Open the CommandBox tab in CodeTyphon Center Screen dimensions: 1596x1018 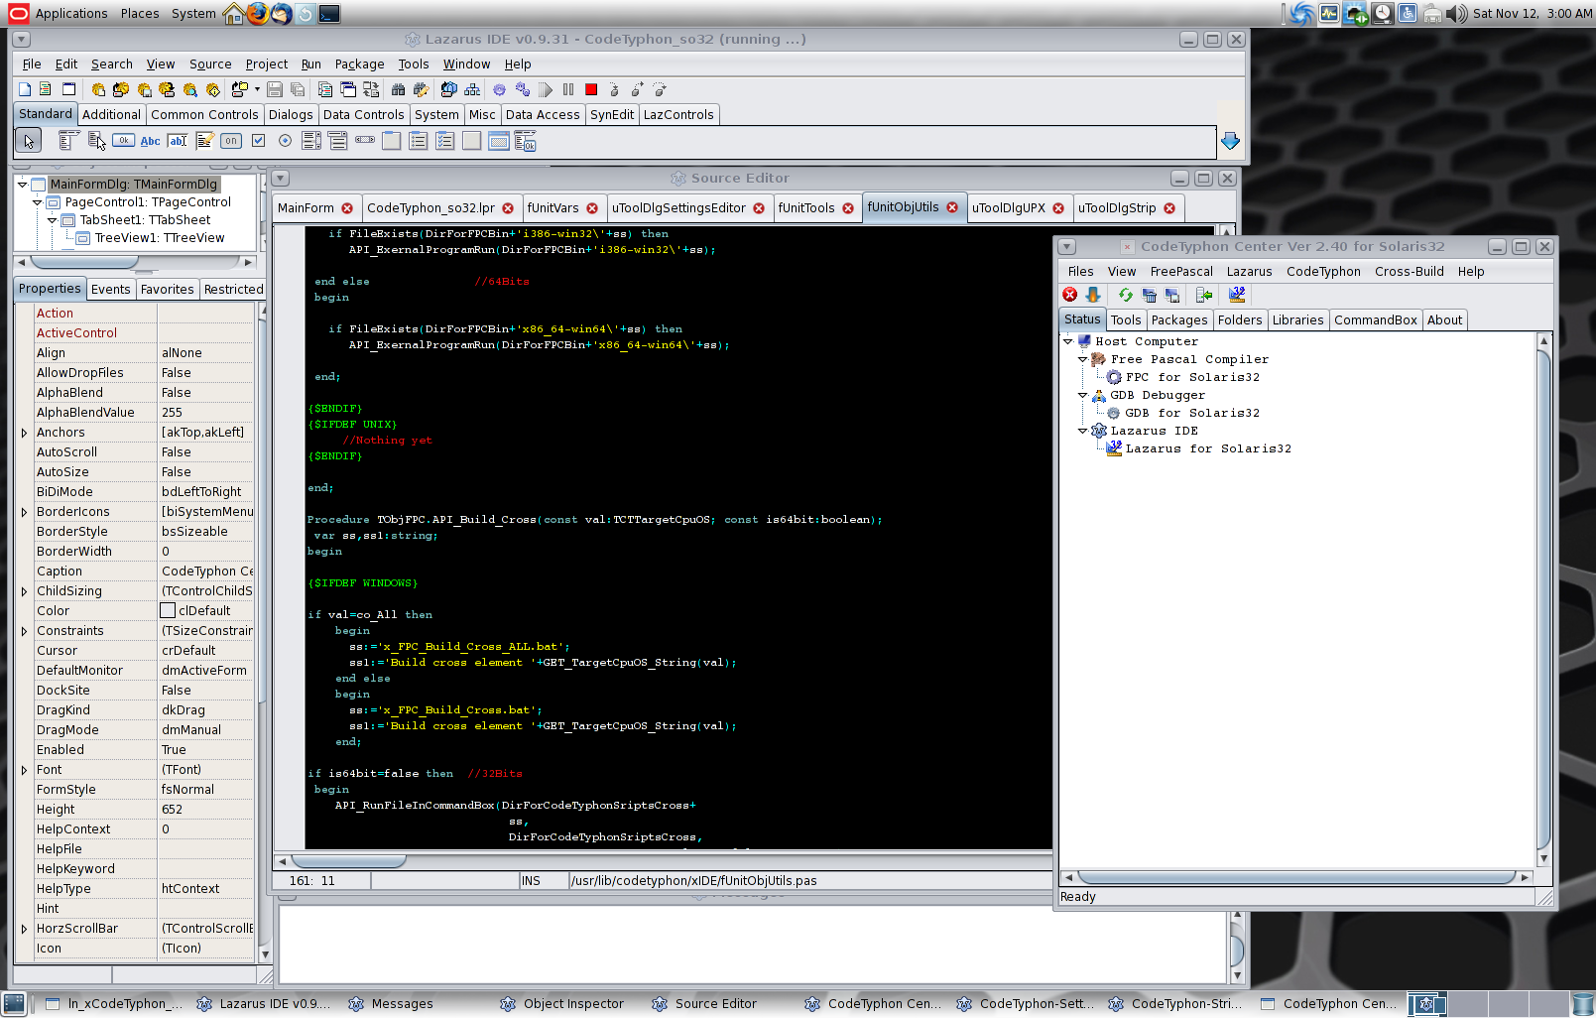(x=1375, y=320)
